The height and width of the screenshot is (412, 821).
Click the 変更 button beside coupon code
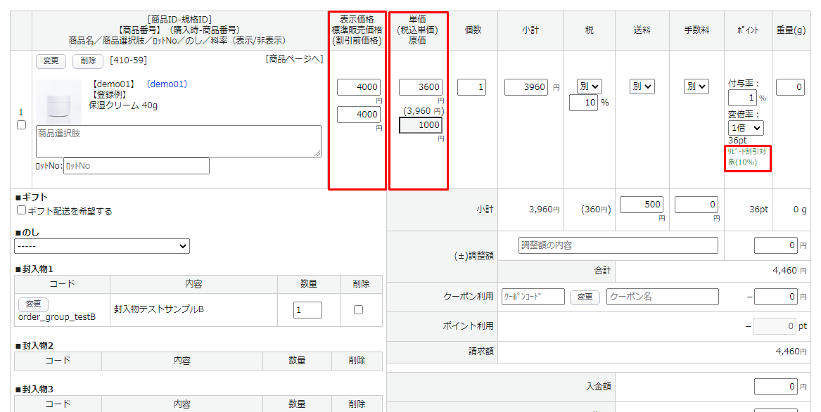585,297
